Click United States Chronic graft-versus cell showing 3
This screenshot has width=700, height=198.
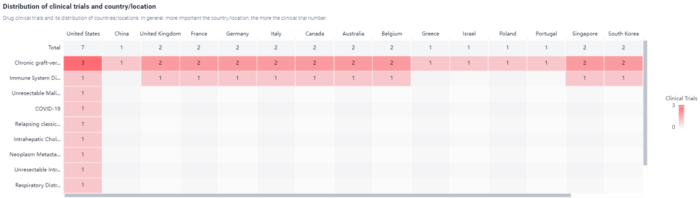coord(83,63)
